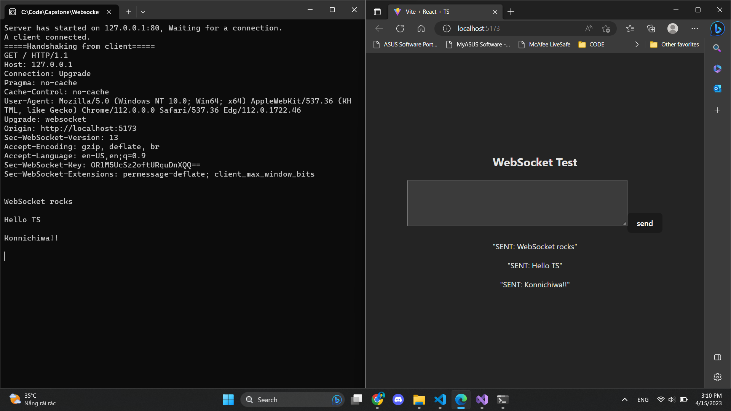
Task: Open the Favorites list icon
Action: [x=630, y=29]
